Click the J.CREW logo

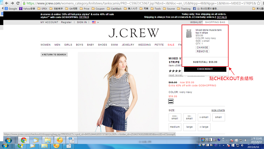click(x=134, y=33)
